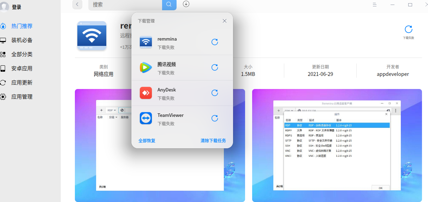
Task: Open the download manager toolbar icon
Action: pyautogui.click(x=186, y=4)
